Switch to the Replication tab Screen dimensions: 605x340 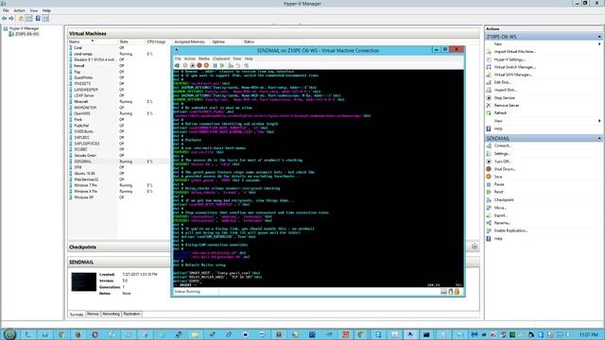(x=131, y=314)
